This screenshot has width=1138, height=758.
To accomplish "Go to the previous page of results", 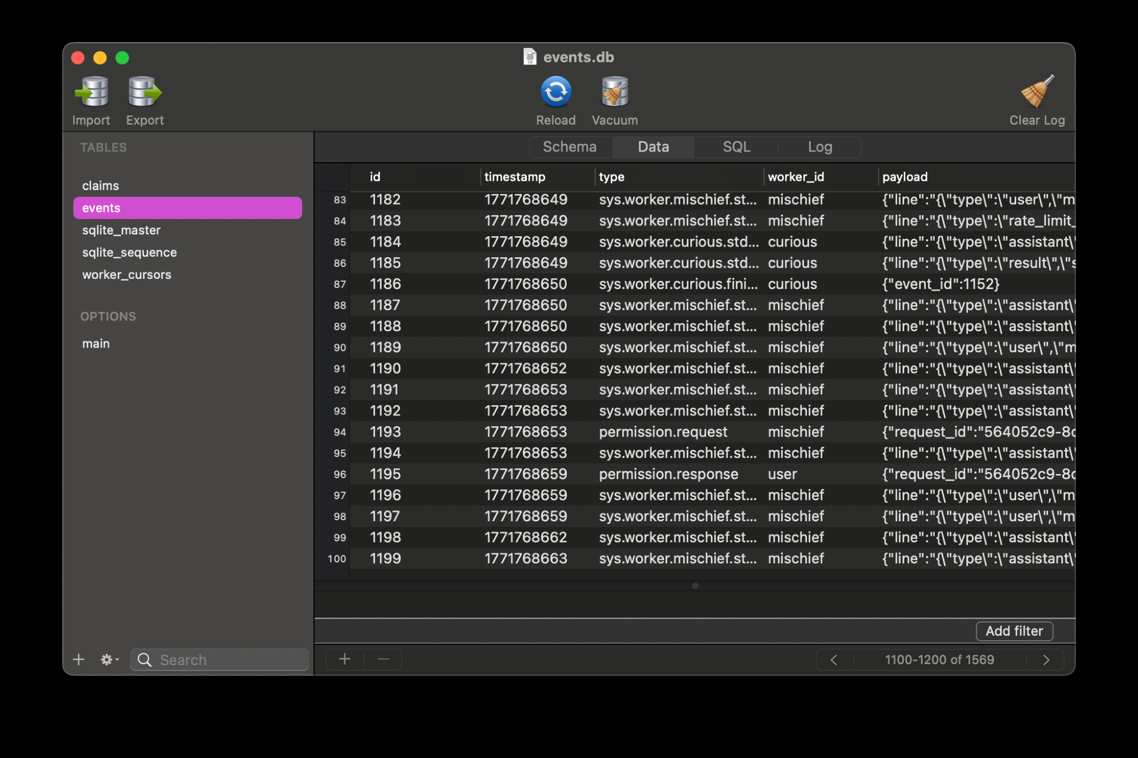I will pyautogui.click(x=834, y=660).
